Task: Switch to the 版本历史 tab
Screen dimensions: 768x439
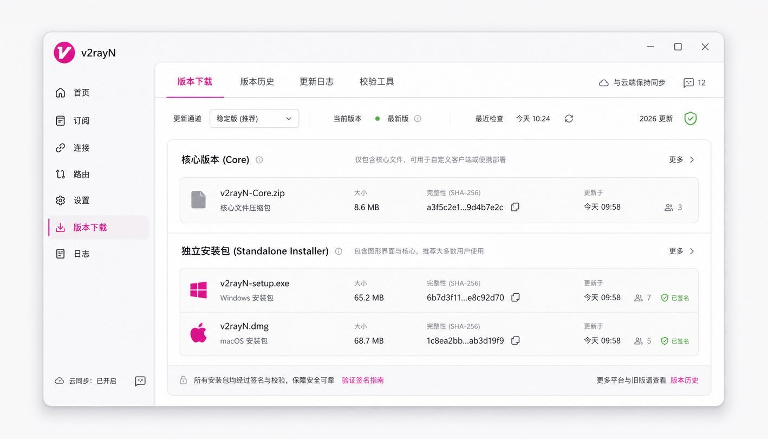Action: (x=257, y=82)
